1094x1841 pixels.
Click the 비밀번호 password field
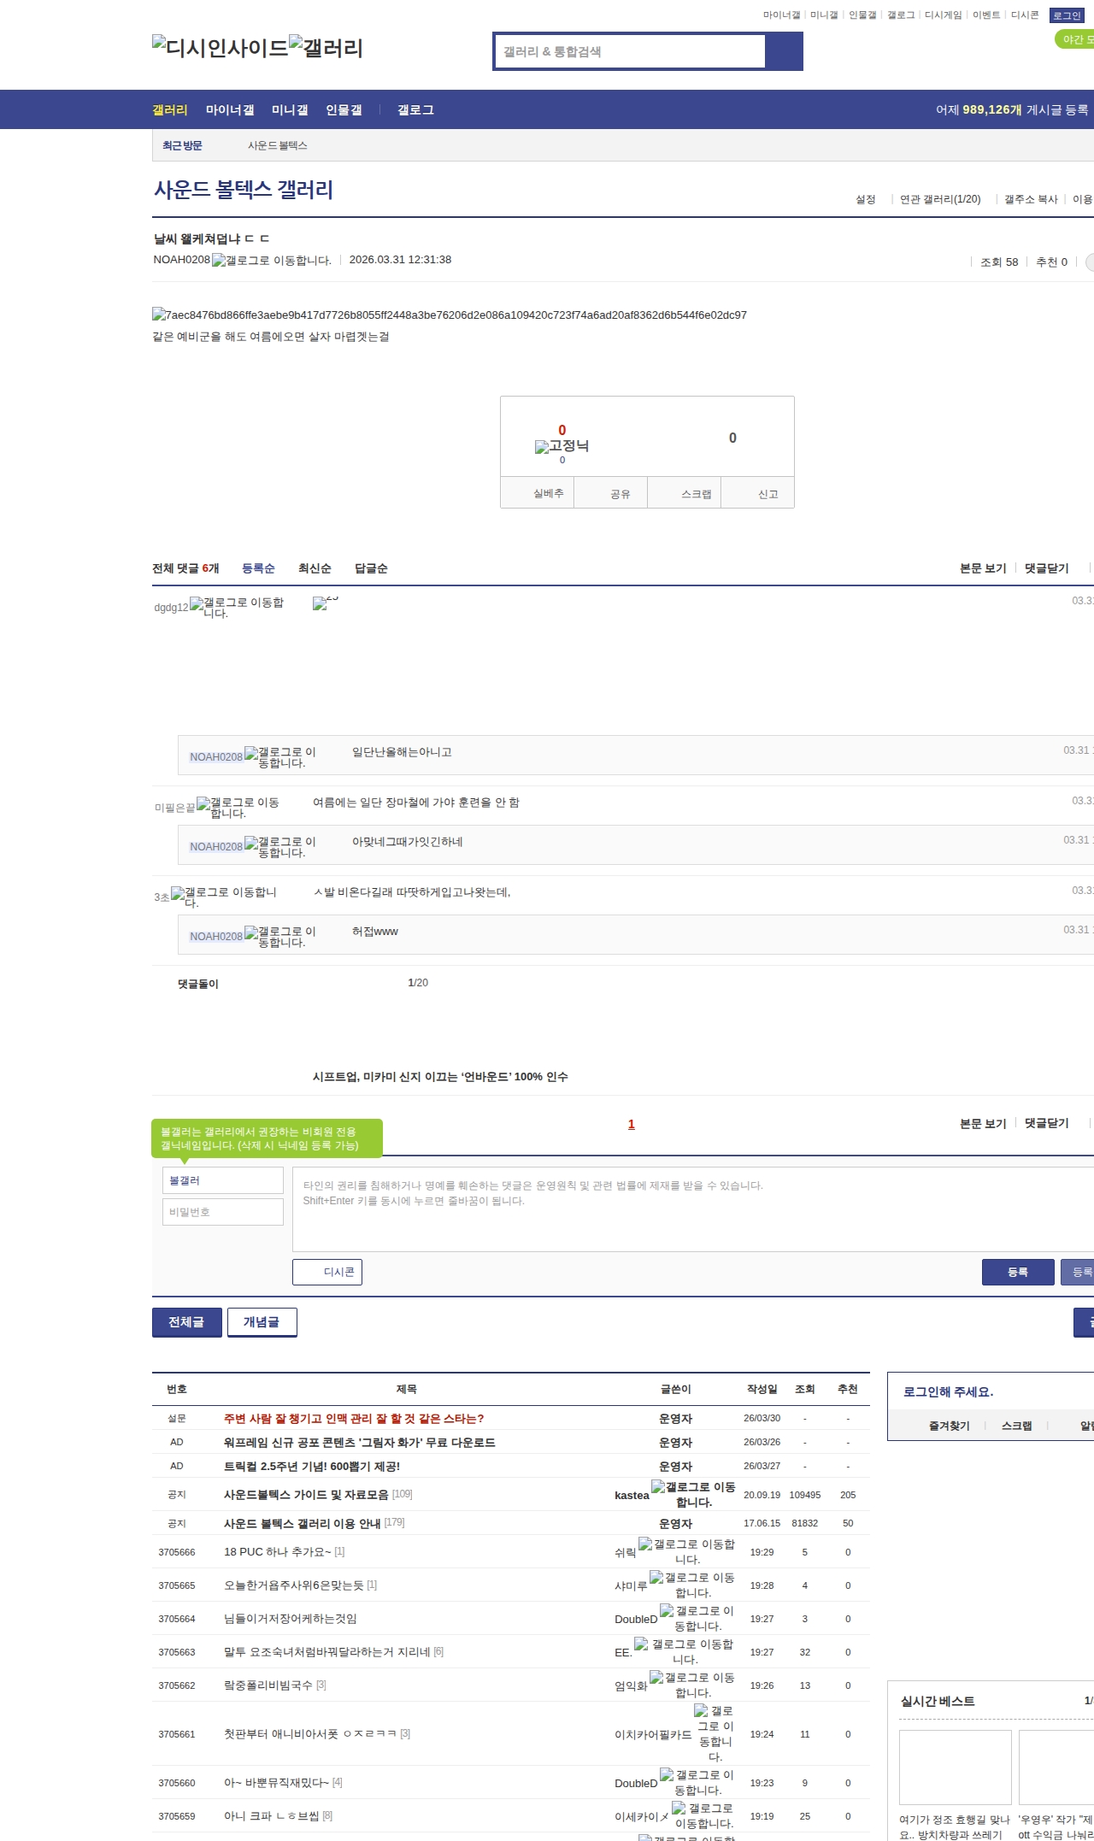(x=222, y=1211)
